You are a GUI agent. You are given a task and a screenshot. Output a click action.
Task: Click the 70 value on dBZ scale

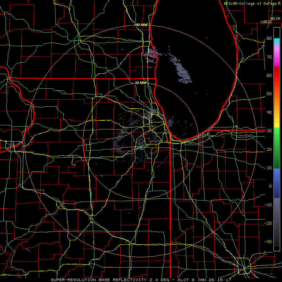pyautogui.click(x=269, y=57)
